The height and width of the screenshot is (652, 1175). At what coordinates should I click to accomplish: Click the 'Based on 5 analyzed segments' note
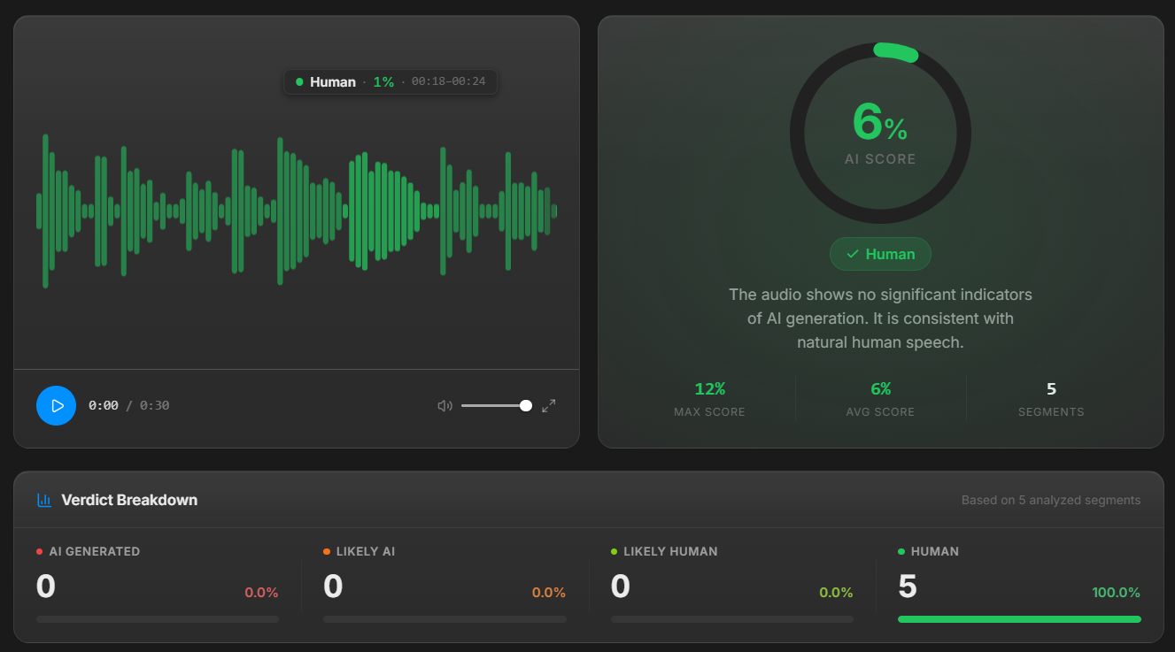[x=1051, y=500]
